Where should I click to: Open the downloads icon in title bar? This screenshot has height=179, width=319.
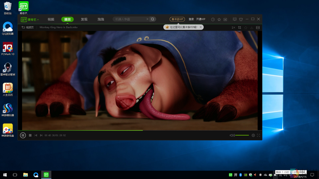[x=225, y=19]
